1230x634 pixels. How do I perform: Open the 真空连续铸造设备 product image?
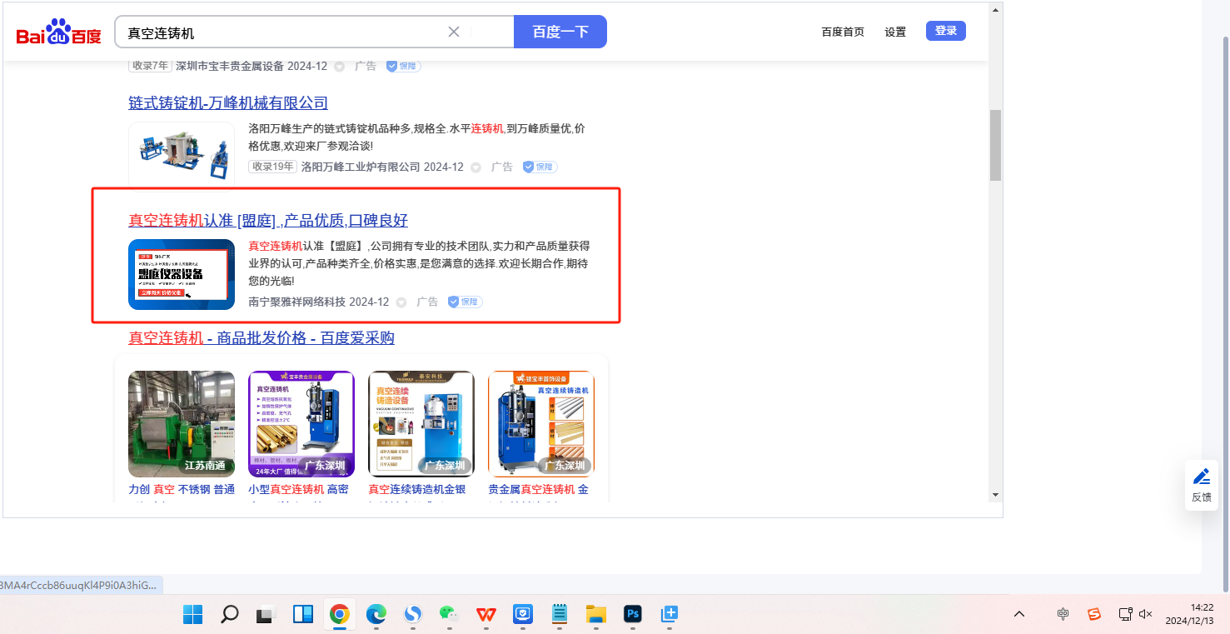click(421, 424)
